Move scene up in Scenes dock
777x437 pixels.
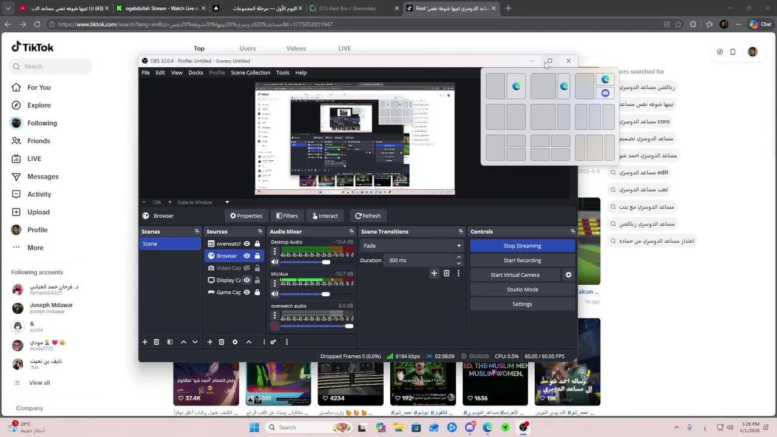click(x=183, y=342)
